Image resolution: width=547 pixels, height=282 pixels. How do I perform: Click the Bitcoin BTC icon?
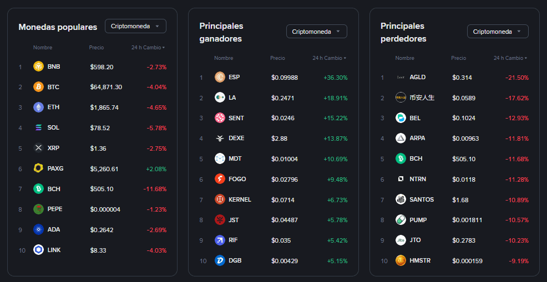[38, 87]
